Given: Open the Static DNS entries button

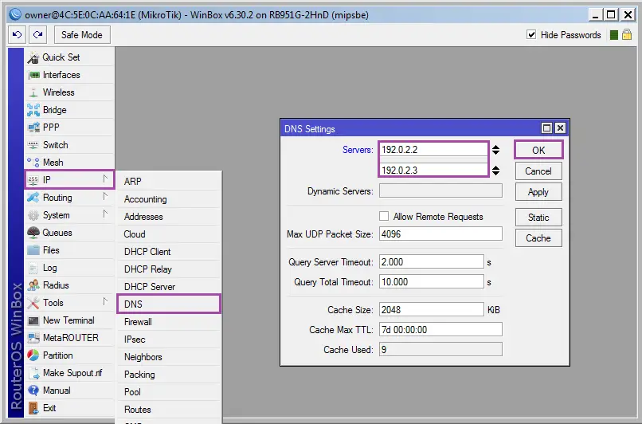Looking at the screenshot, I should (538, 218).
